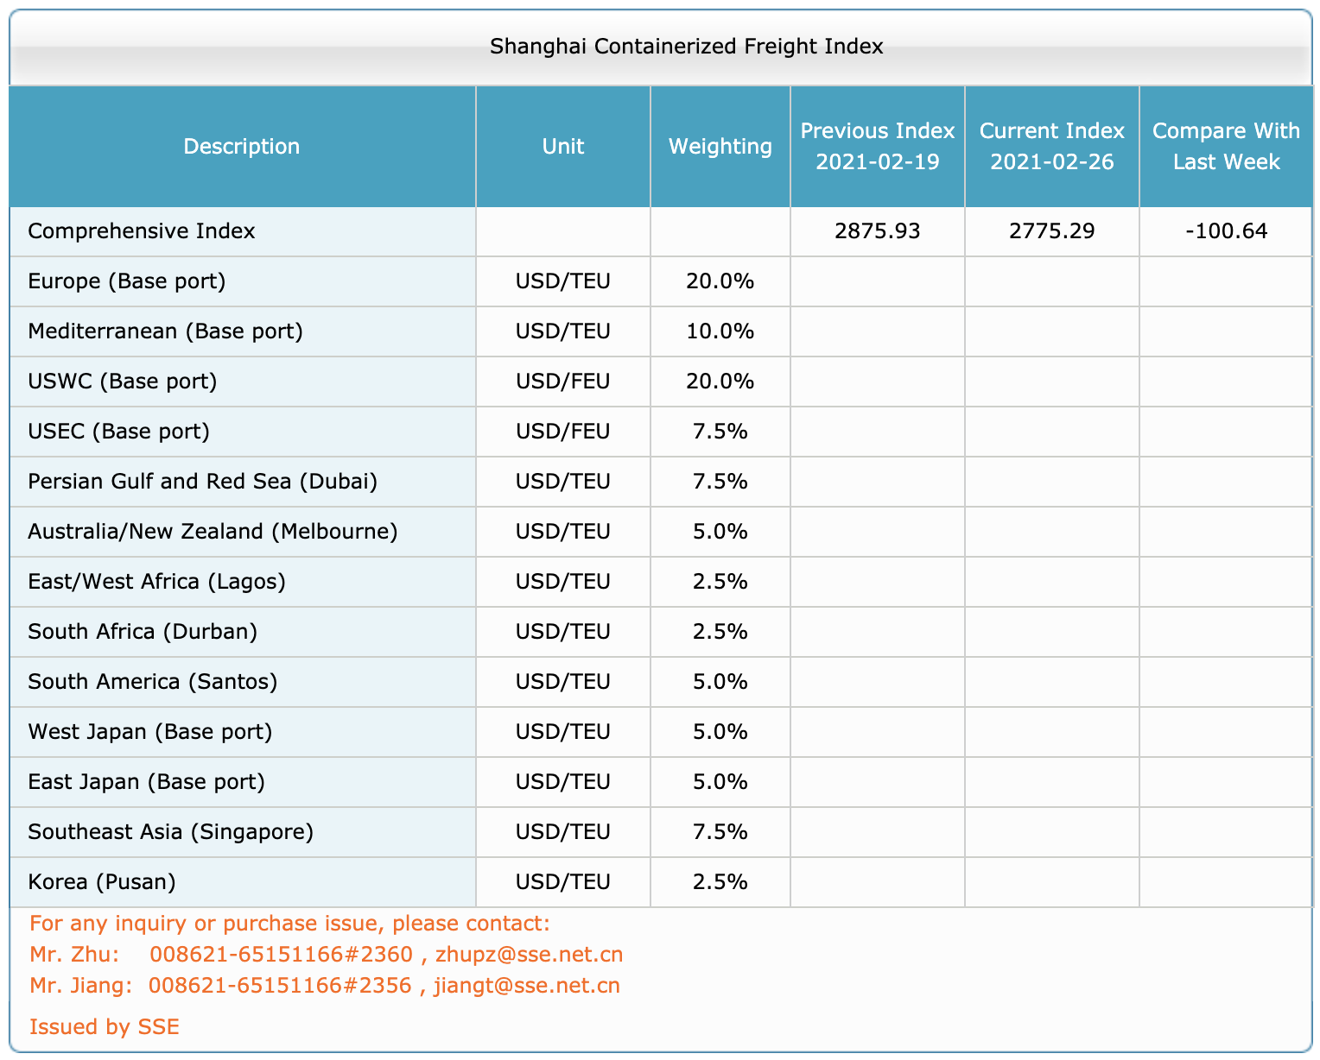Click the 7.5% weighting for Southeast Asia

coord(720,832)
